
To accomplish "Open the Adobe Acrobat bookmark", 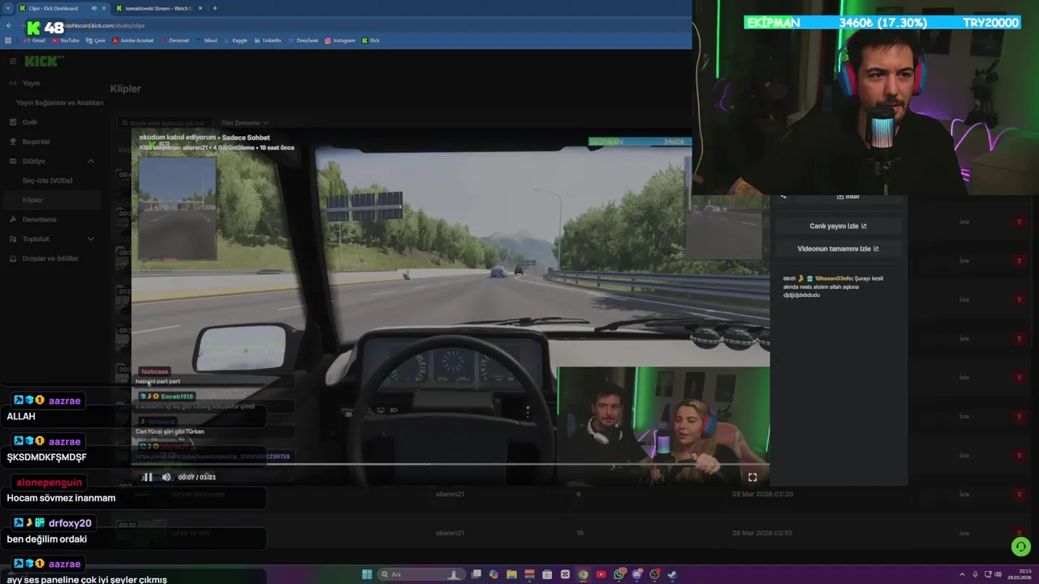I will [x=132, y=41].
